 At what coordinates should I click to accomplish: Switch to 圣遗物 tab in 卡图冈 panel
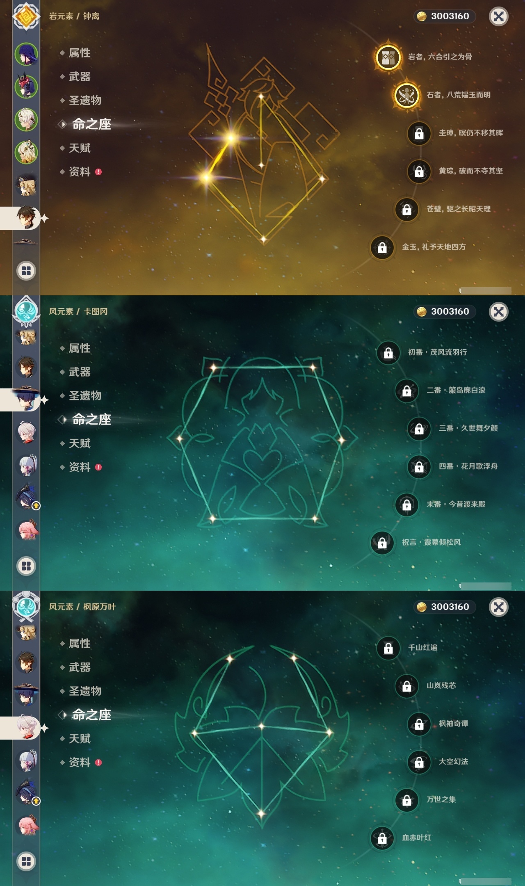[85, 396]
